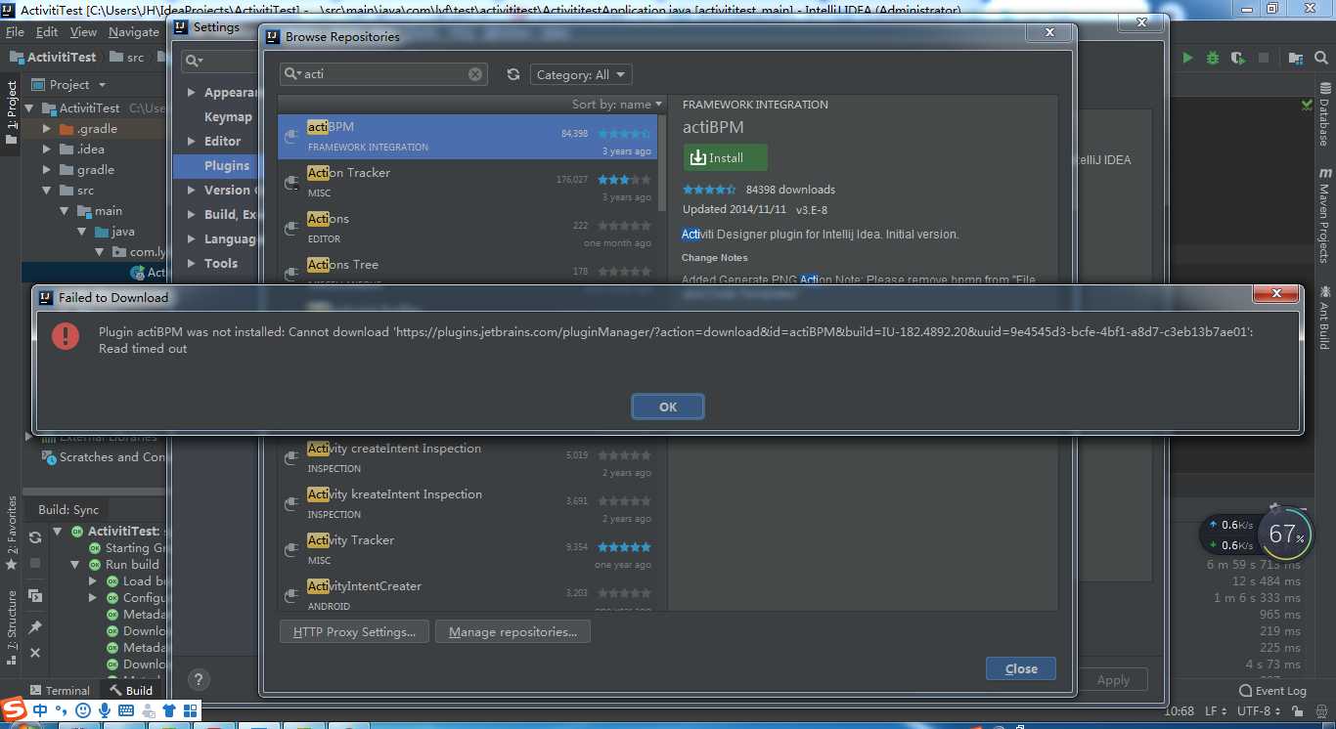Expand the .idea folder in Project tree
Image resolution: width=1336 pixels, height=729 pixels.
pos(47,150)
